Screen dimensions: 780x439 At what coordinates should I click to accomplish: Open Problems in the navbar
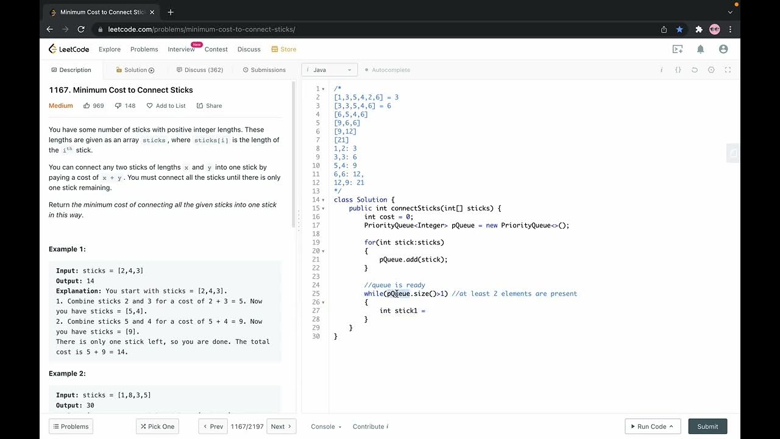[144, 49]
